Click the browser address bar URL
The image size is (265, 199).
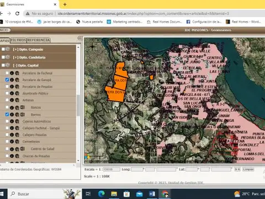[x=143, y=13]
